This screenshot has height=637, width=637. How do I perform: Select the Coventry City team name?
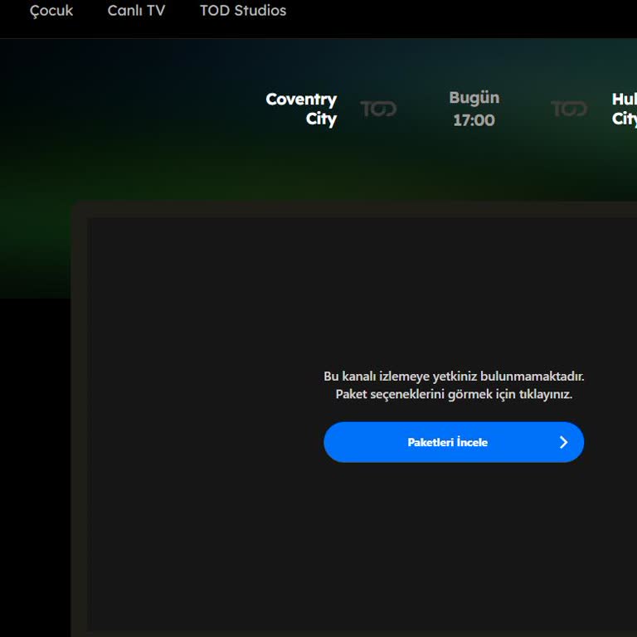tap(301, 109)
